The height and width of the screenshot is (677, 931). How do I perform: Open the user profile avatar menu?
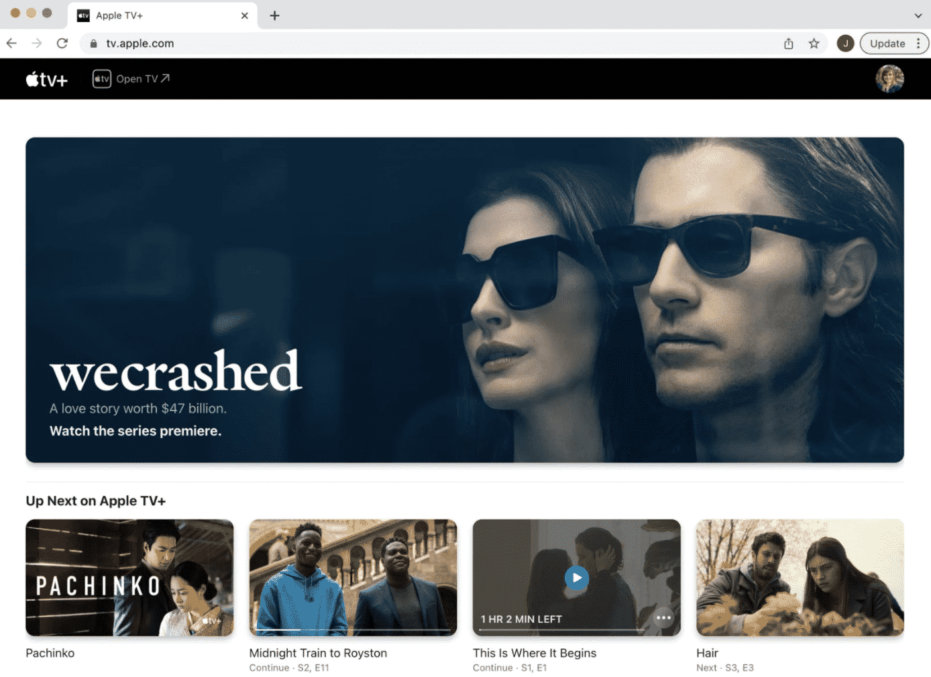889,79
